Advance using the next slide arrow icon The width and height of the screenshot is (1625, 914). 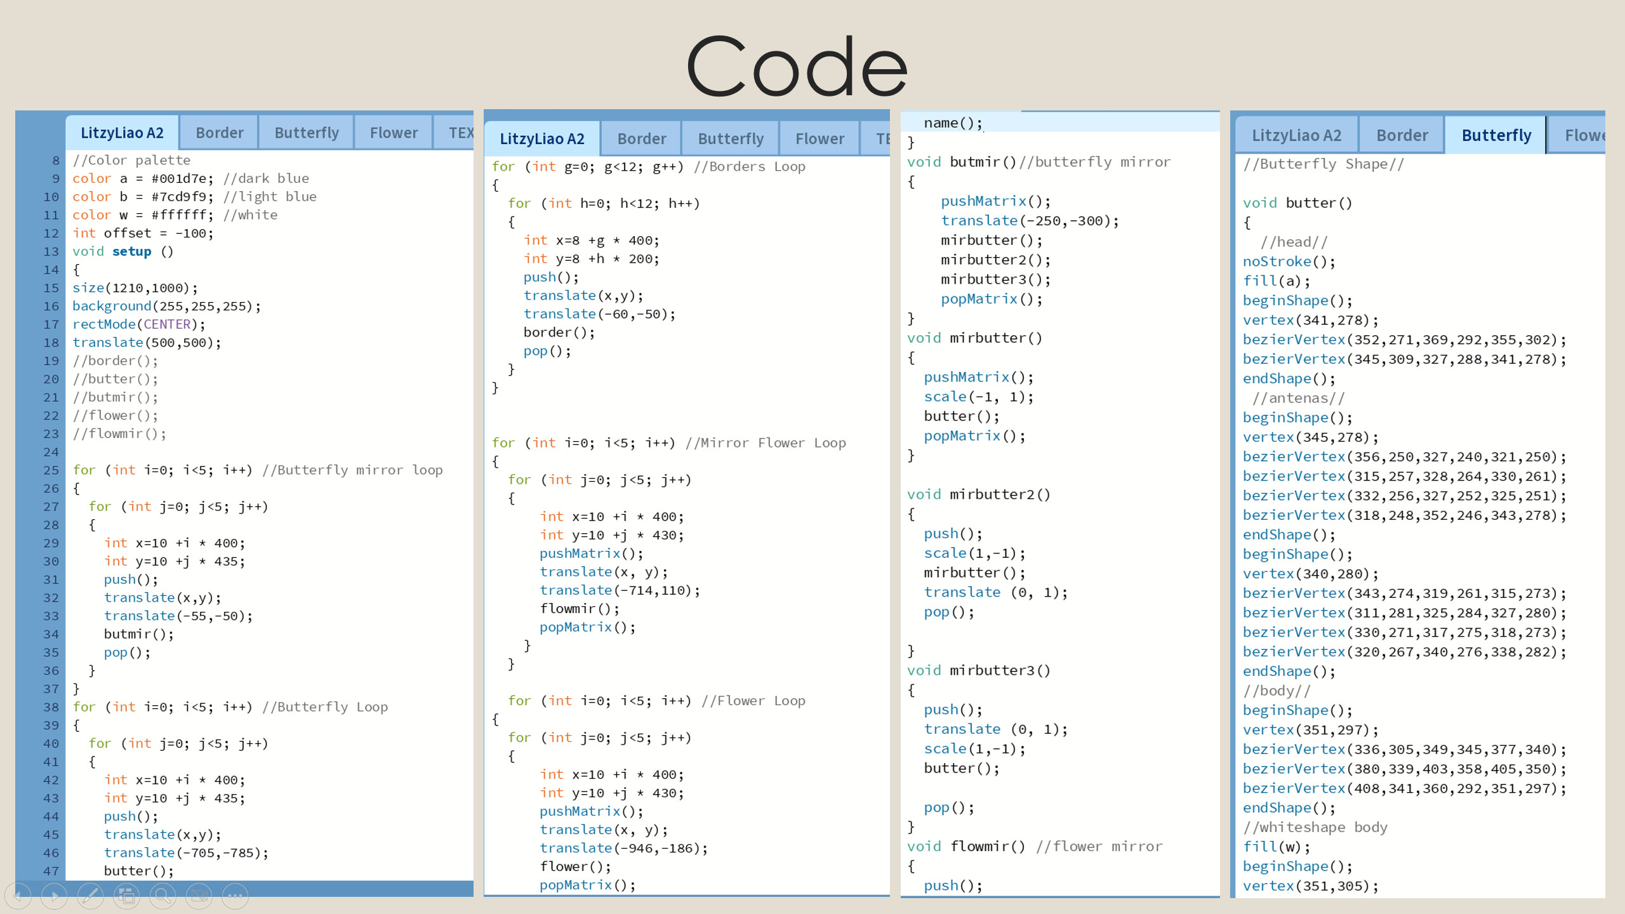pos(54,896)
